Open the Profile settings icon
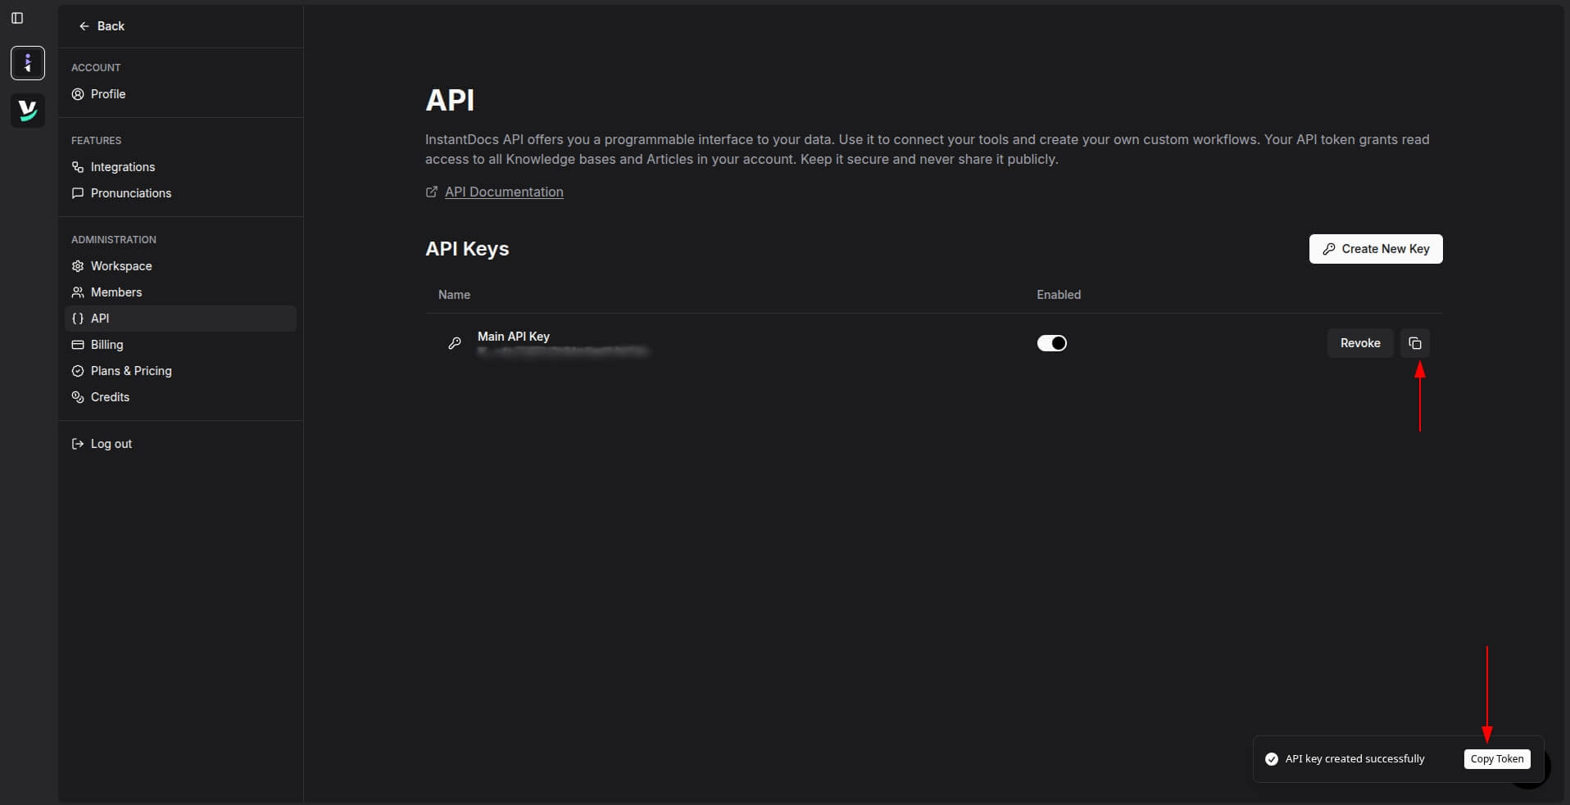The image size is (1570, 805). pos(77,94)
